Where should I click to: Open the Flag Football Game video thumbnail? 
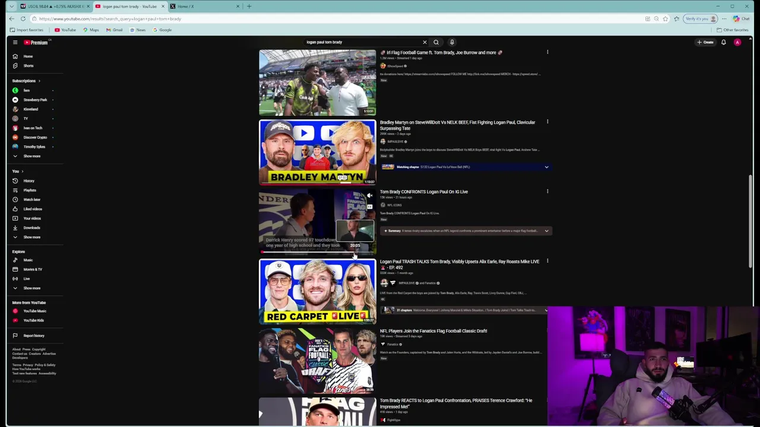[318, 82]
